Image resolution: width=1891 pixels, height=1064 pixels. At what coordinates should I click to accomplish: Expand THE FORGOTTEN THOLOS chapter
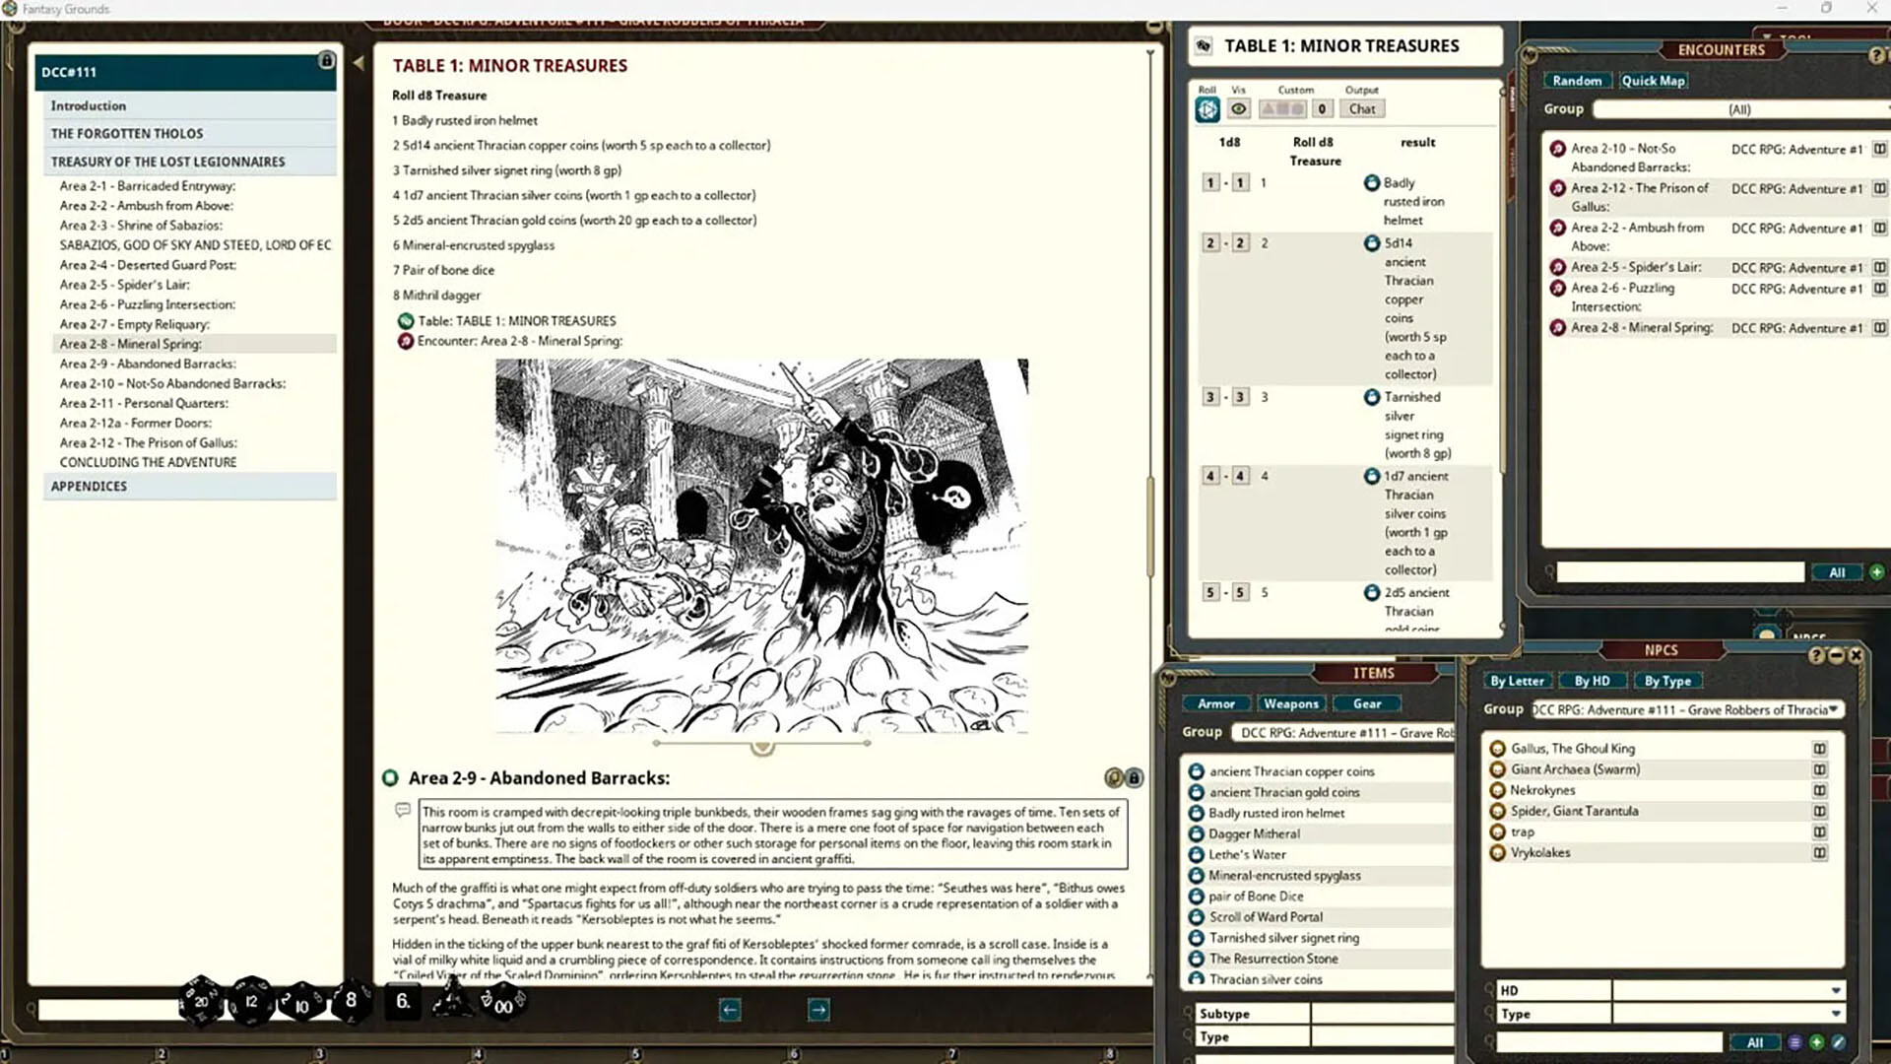[189, 133]
